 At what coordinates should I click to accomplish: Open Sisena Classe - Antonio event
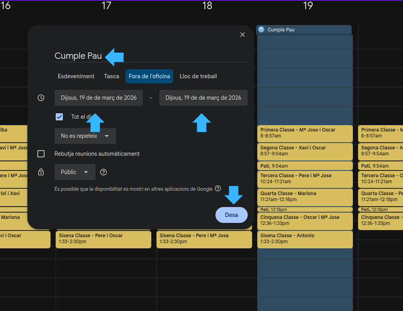[x=304, y=239]
